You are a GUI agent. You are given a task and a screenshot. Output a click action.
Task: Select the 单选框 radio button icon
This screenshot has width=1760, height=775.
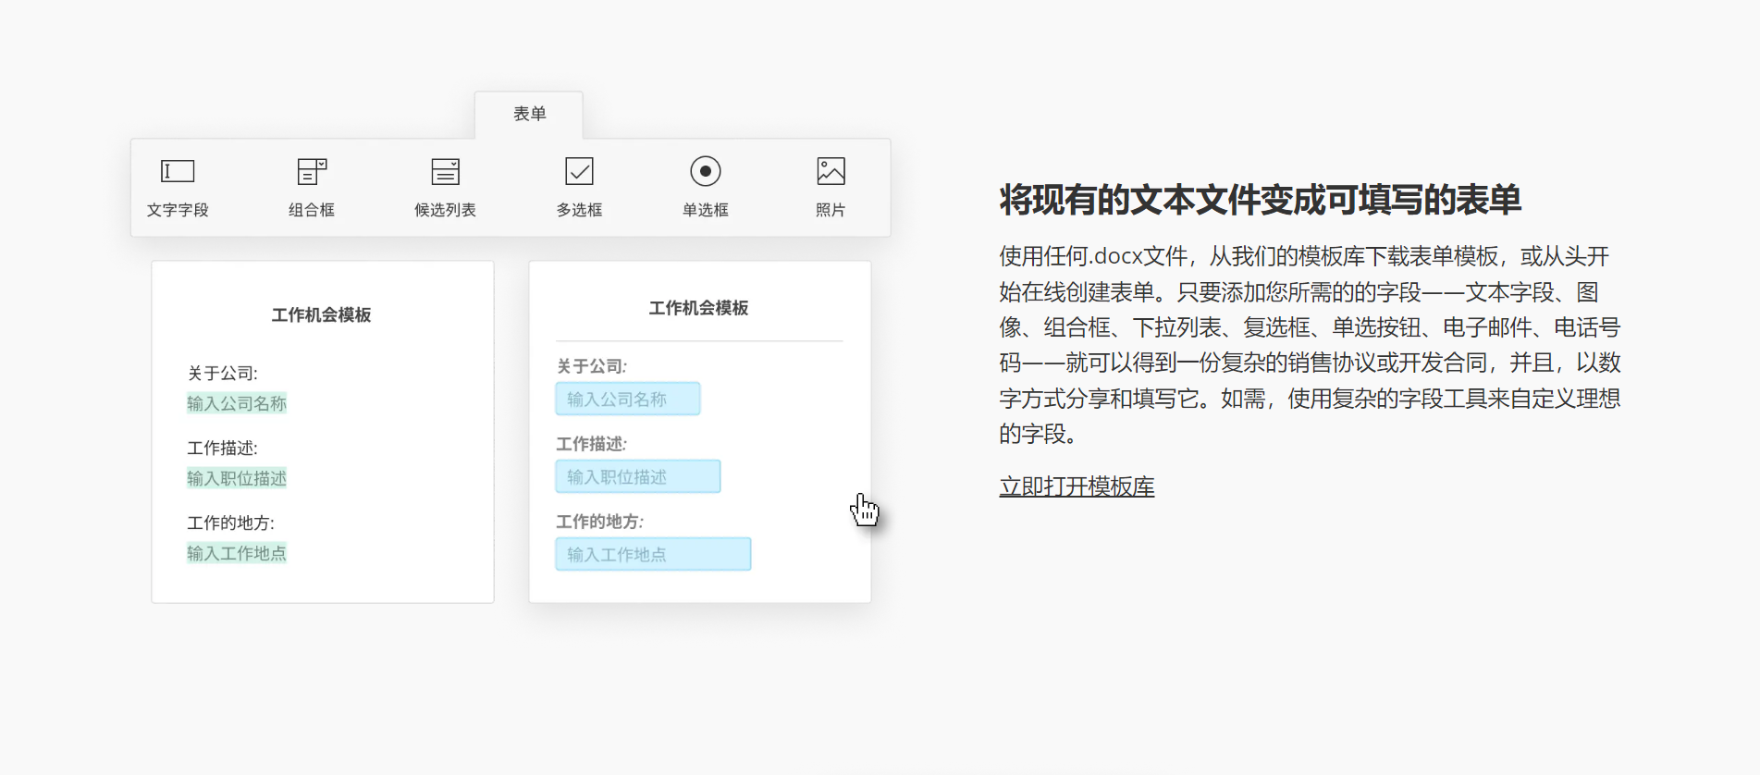click(x=705, y=171)
